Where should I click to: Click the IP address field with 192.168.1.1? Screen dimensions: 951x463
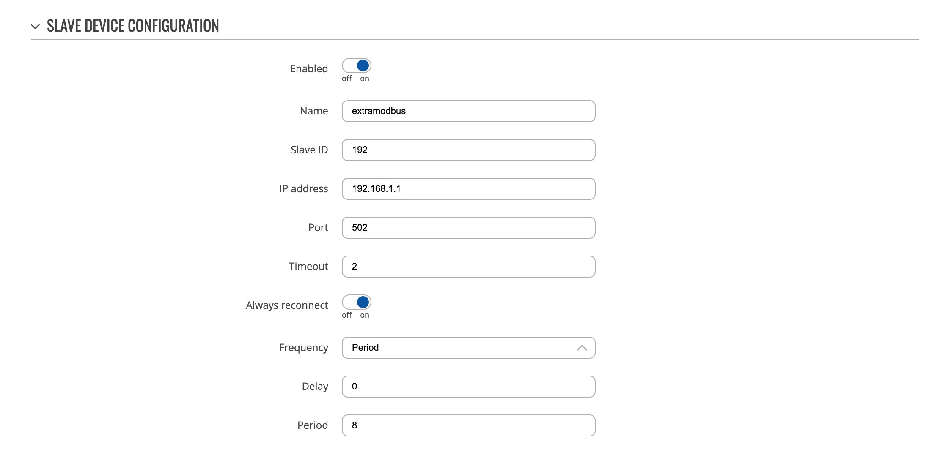pyautogui.click(x=468, y=189)
